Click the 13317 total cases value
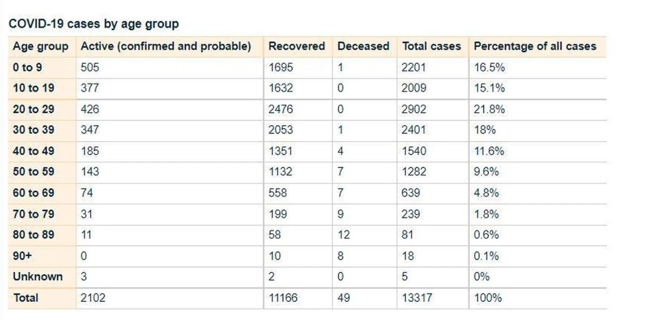This screenshot has width=653, height=321. click(x=417, y=298)
